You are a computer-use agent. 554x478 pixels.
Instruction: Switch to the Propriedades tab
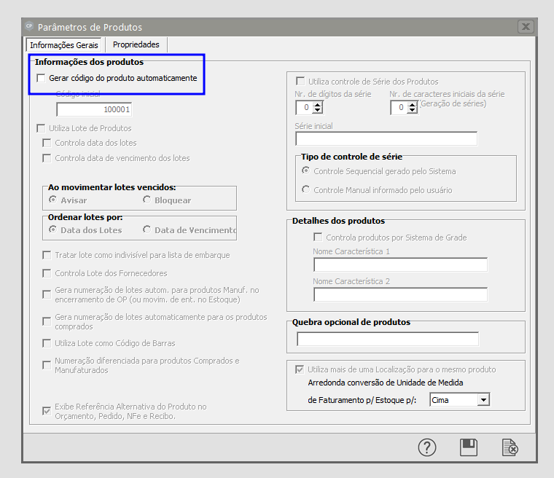[x=136, y=44]
